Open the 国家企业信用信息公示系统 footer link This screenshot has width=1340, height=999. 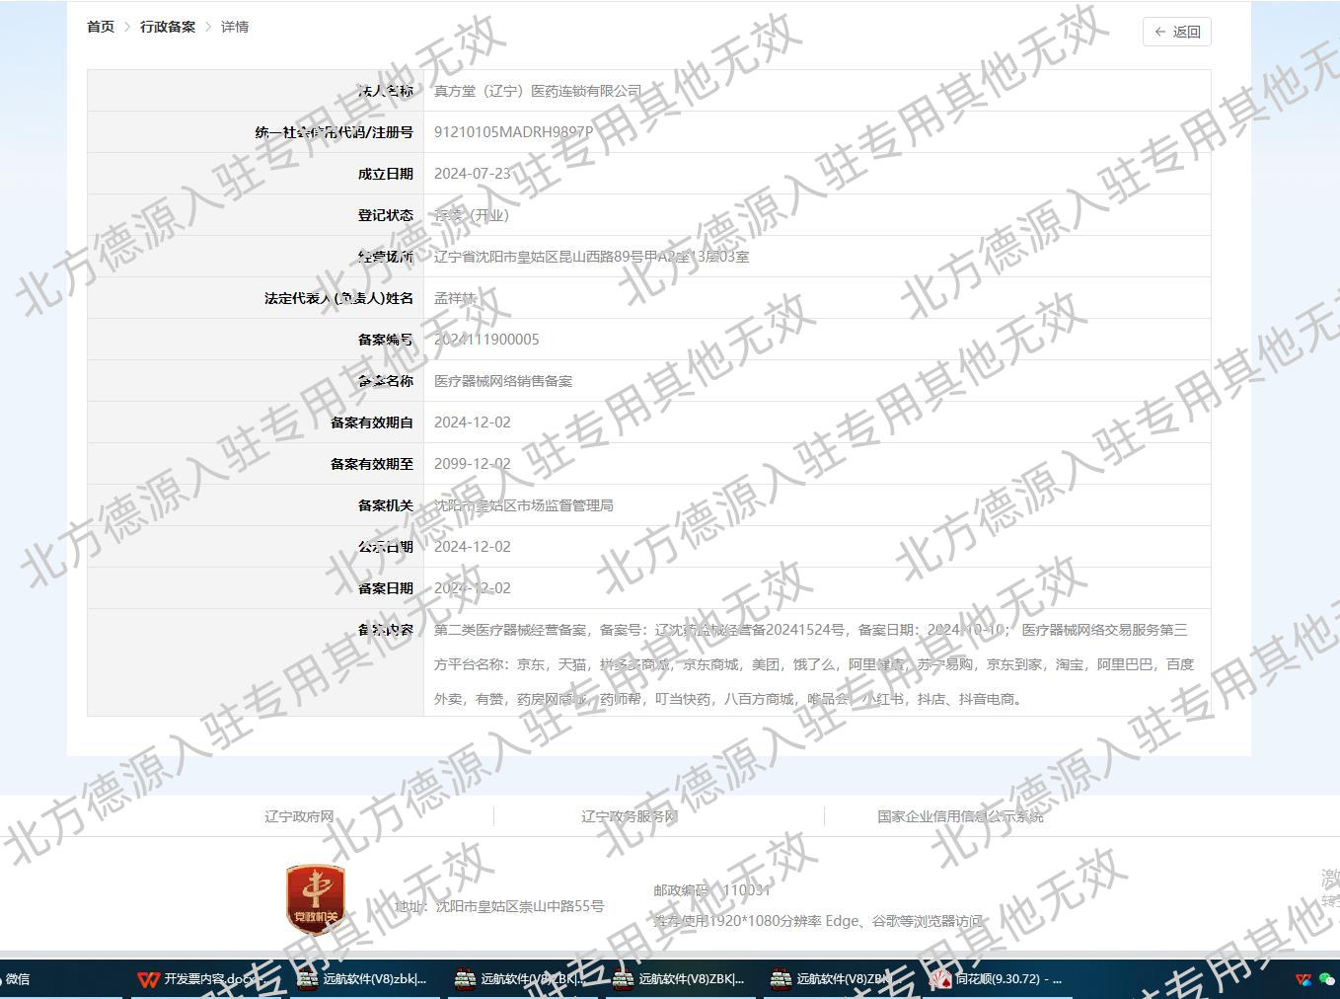[960, 816]
